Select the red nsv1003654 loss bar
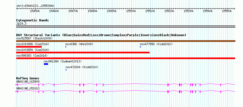The image size is (243, 107). pos(83,53)
